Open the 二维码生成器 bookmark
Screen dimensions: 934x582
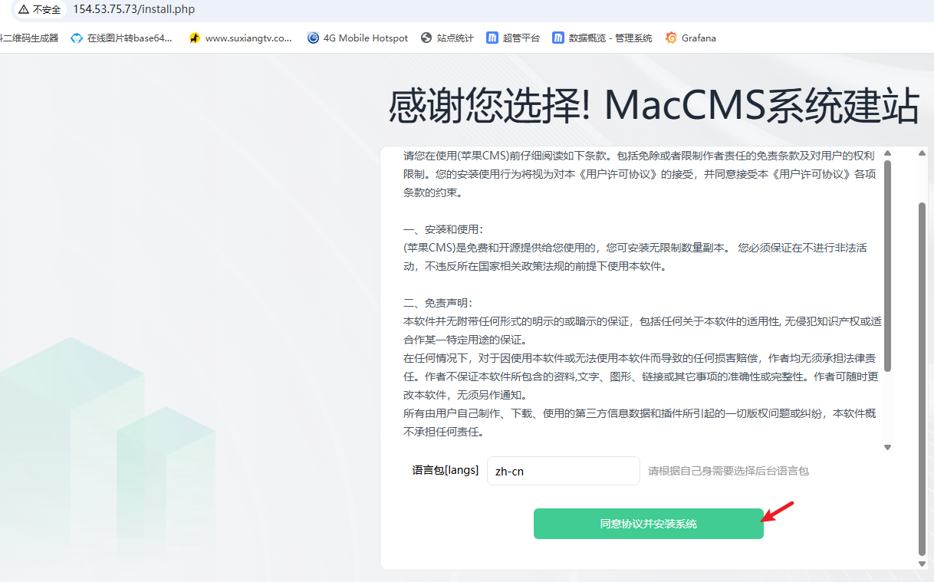pyautogui.click(x=29, y=38)
